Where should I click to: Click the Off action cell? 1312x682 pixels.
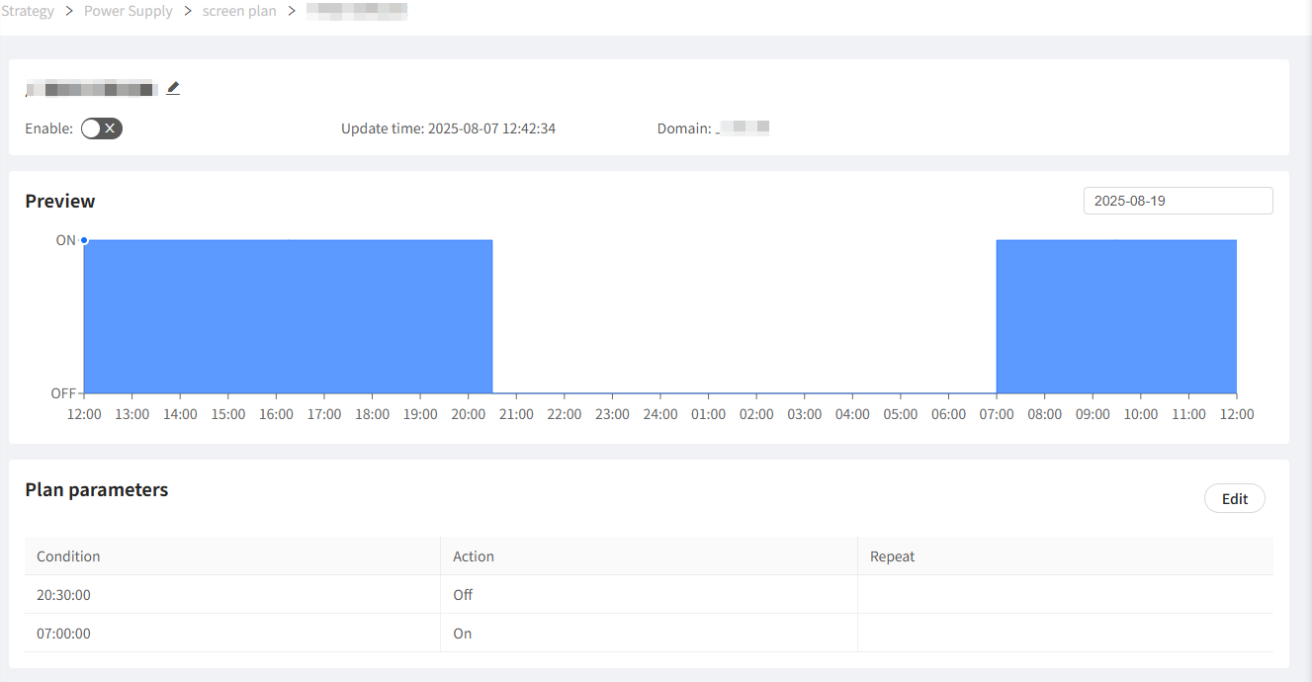pyautogui.click(x=649, y=595)
